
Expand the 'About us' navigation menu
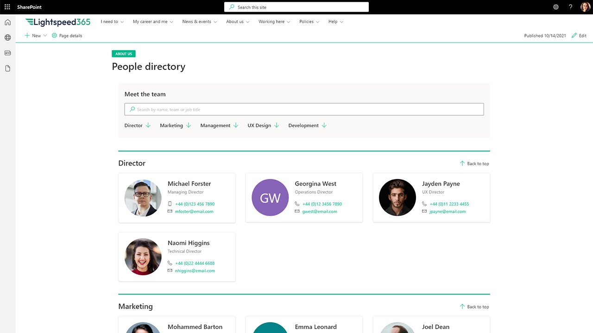(x=238, y=22)
